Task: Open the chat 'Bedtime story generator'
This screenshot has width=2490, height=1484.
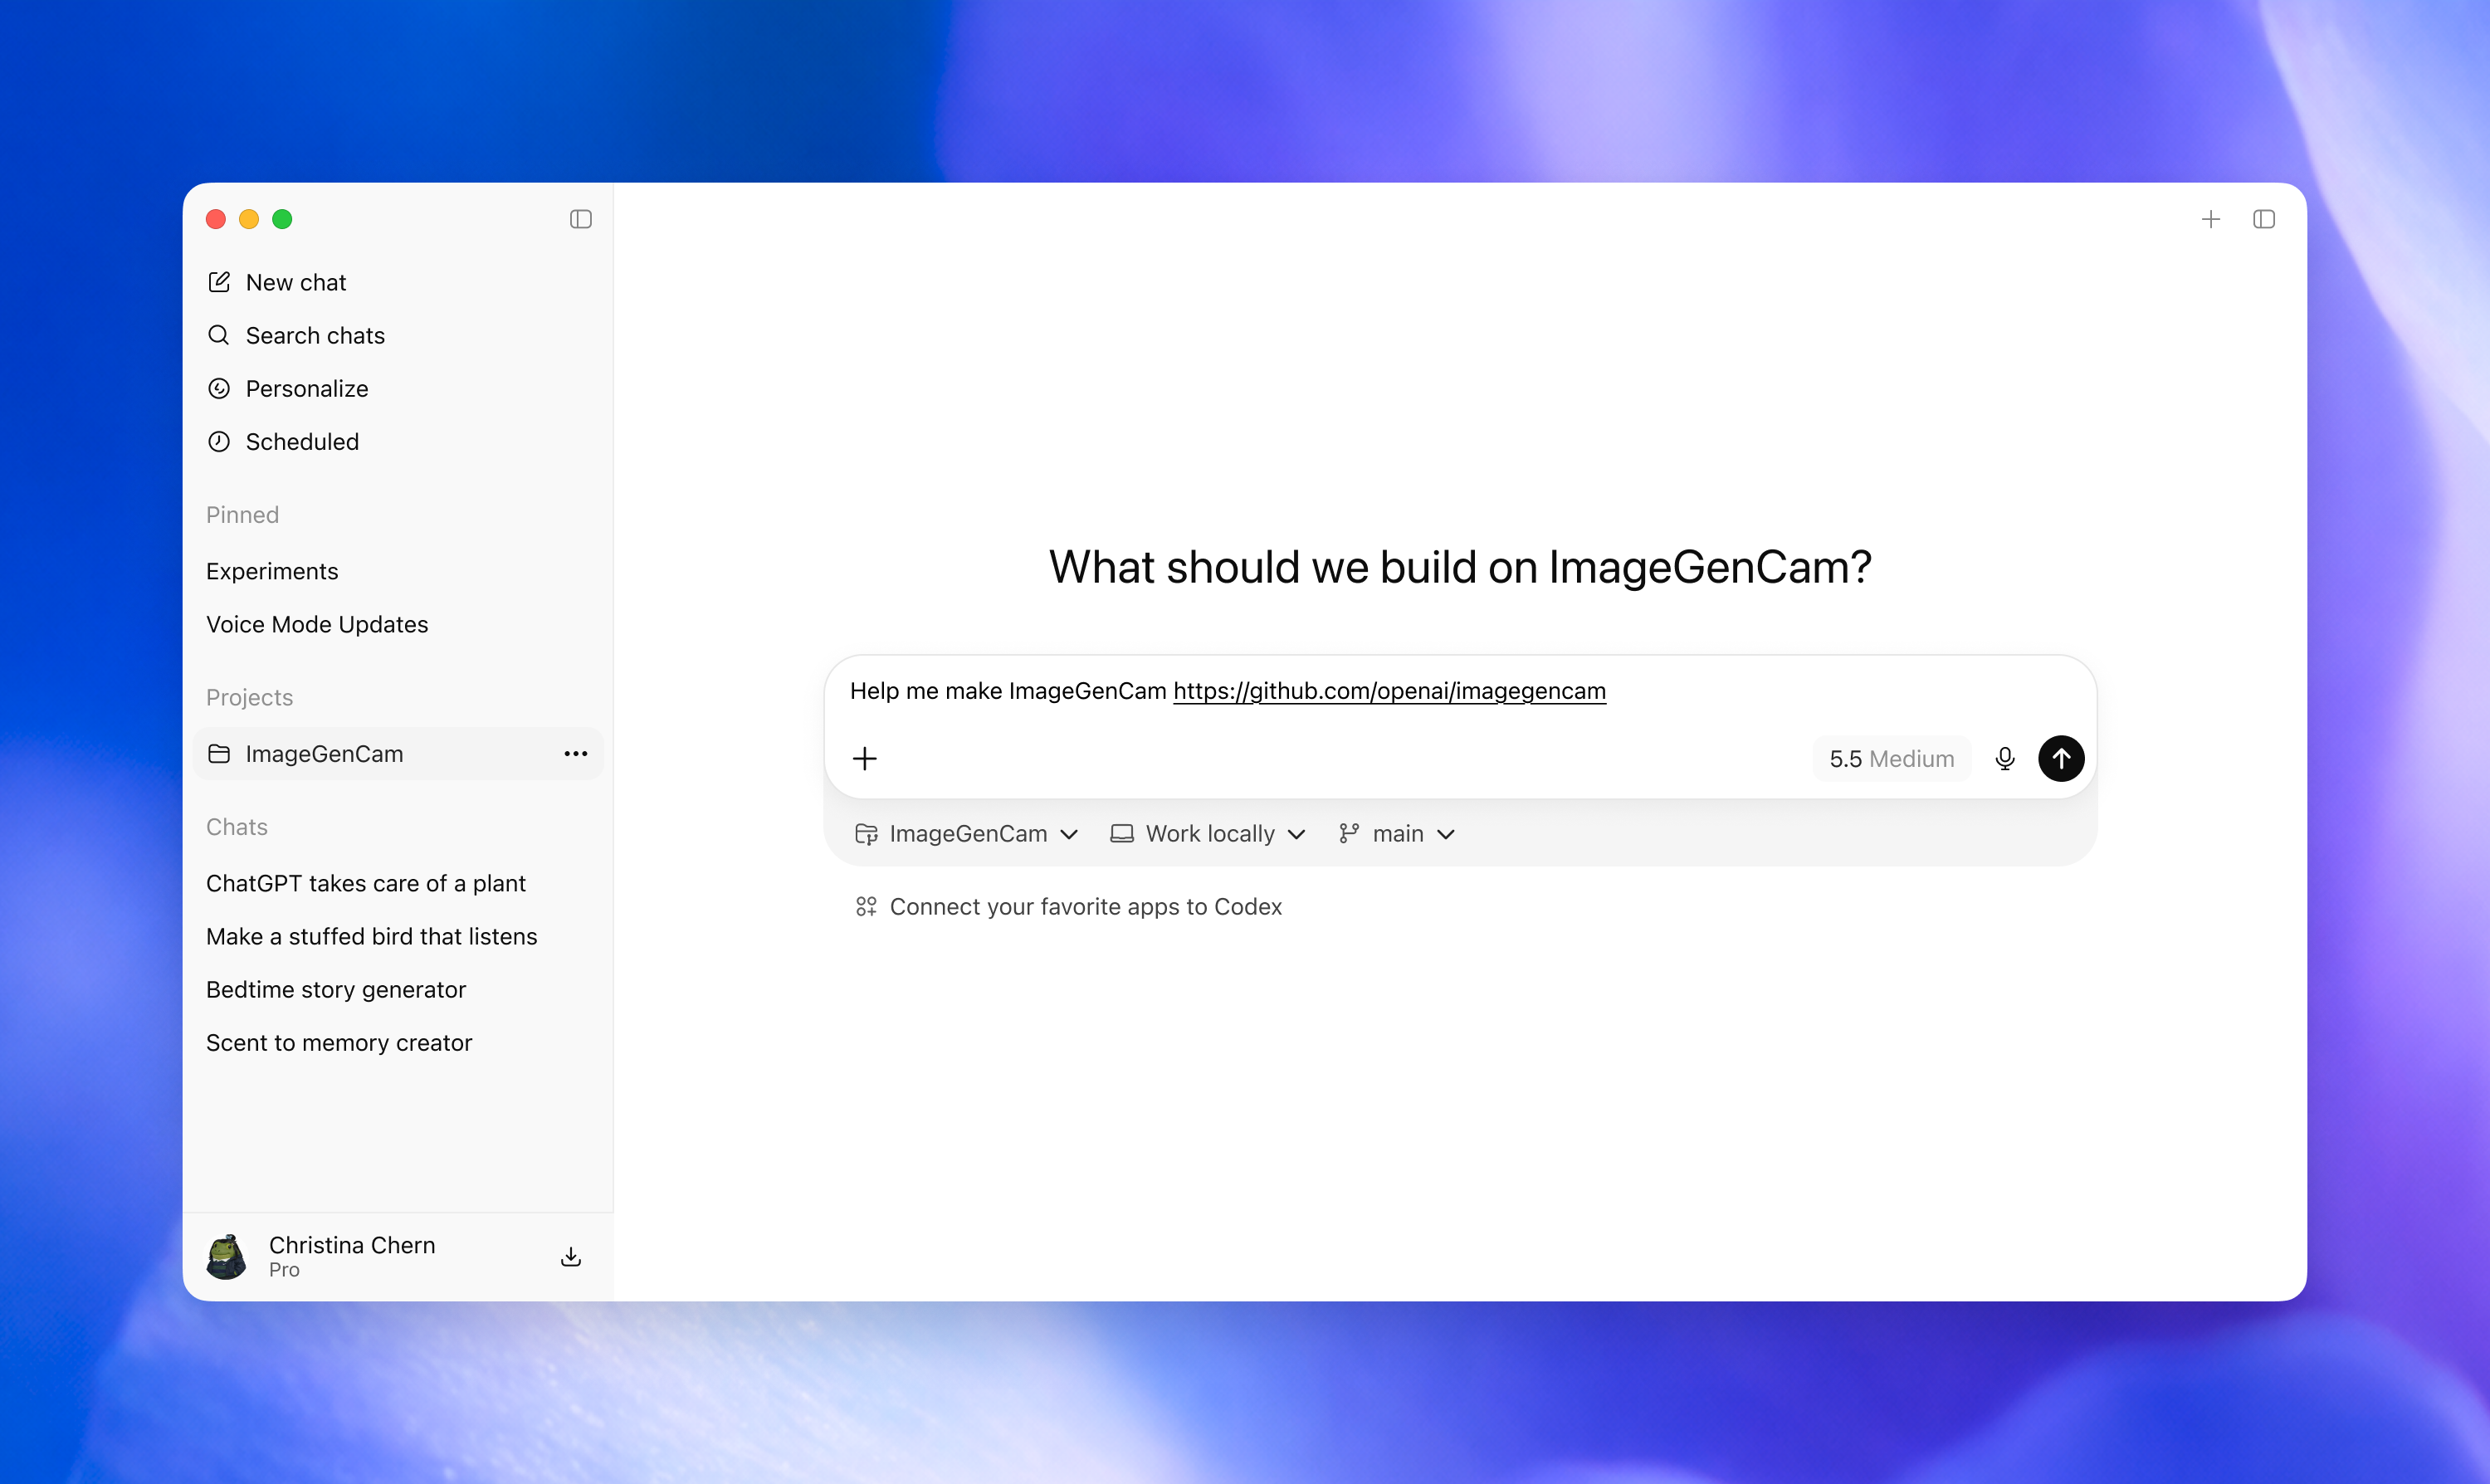Action: pyautogui.click(x=398, y=989)
